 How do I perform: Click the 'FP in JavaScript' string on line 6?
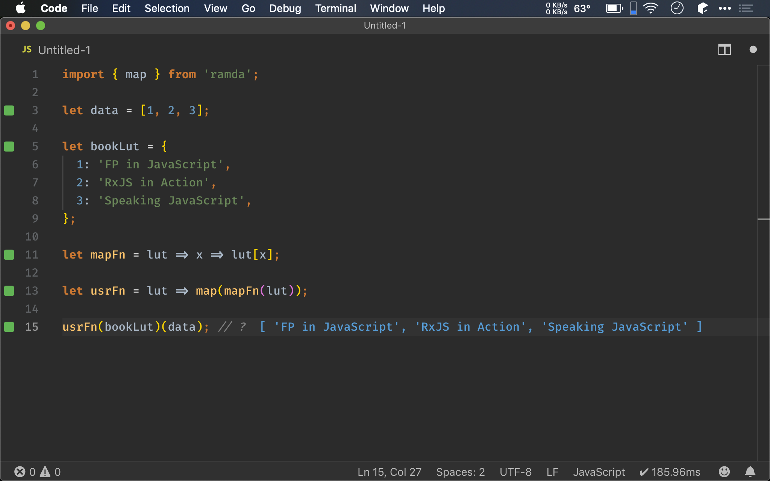pos(161,165)
